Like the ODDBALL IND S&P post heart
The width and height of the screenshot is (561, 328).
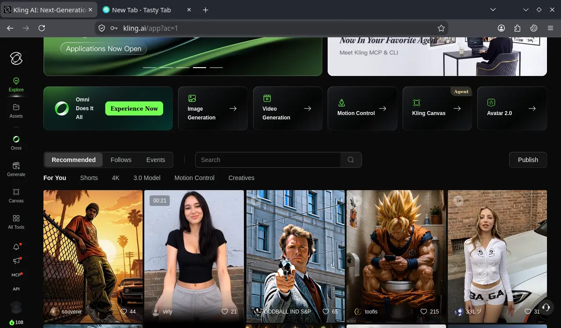[x=326, y=311]
